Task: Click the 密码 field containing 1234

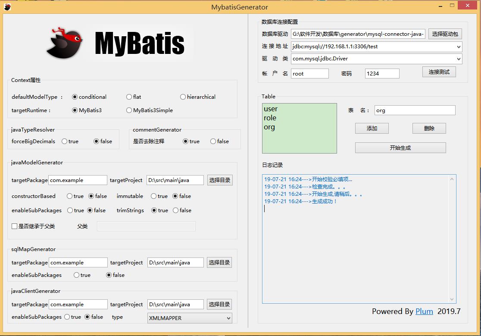Action: [382, 74]
